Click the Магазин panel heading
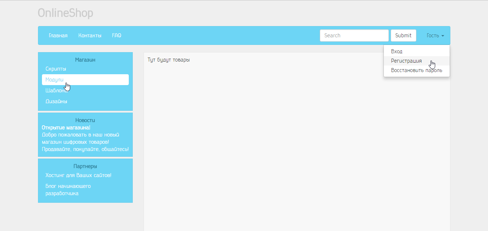The width and height of the screenshot is (488, 231). [x=85, y=60]
